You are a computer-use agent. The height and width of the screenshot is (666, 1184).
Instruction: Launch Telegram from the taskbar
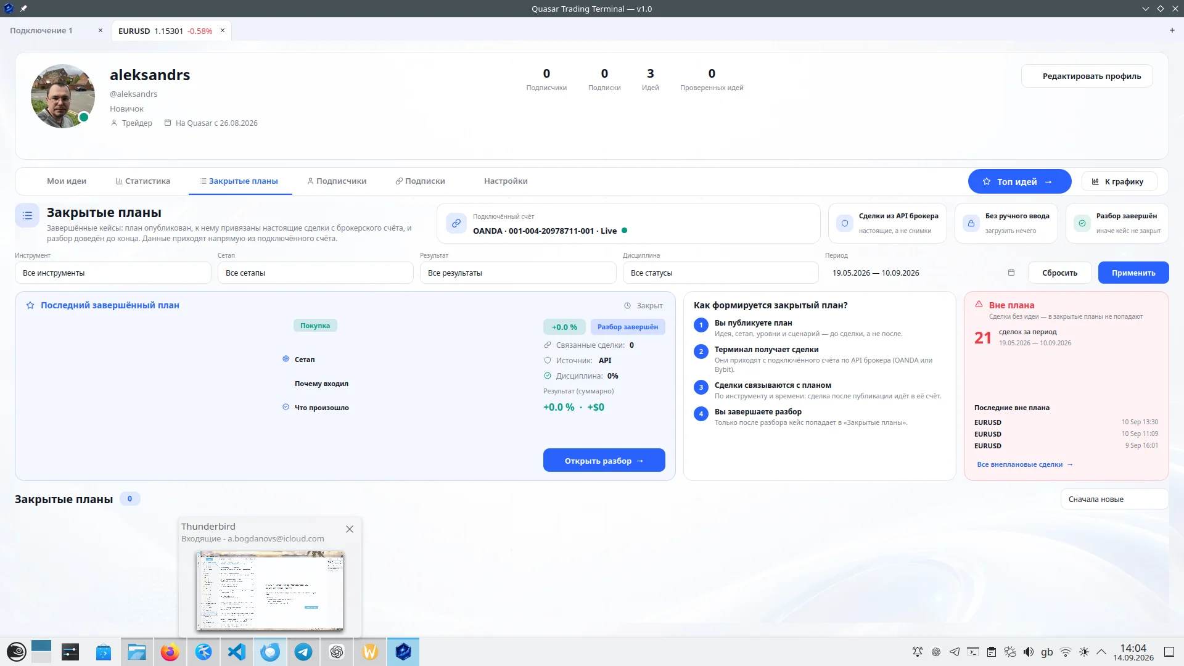[x=303, y=652]
